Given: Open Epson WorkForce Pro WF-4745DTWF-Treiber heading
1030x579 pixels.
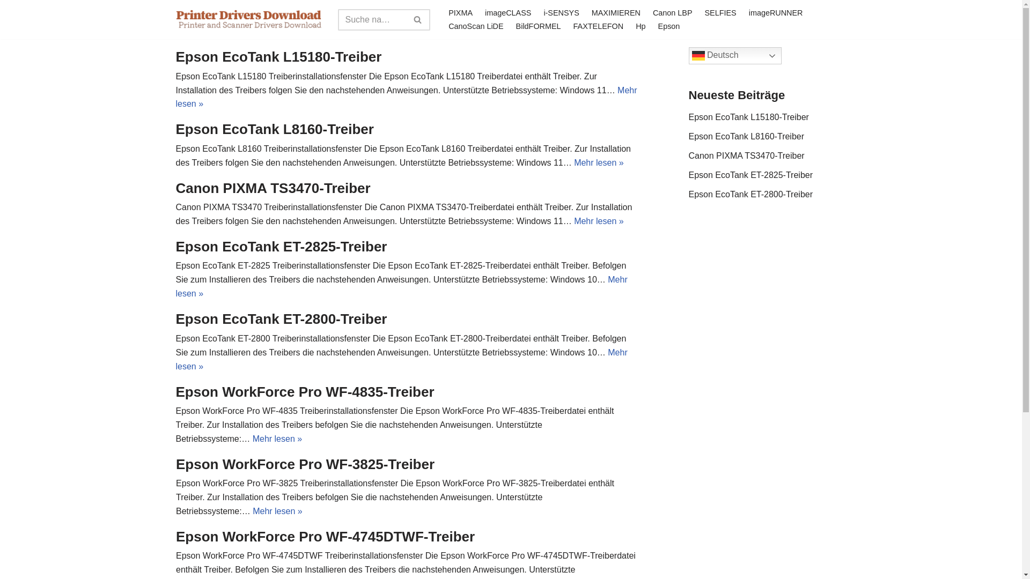Looking at the screenshot, I should tap(325, 537).
